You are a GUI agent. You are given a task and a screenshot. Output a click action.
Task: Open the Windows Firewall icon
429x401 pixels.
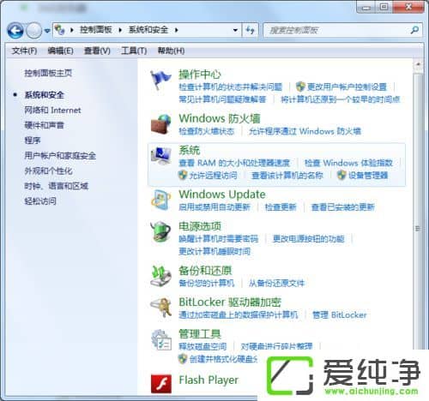[x=161, y=124]
